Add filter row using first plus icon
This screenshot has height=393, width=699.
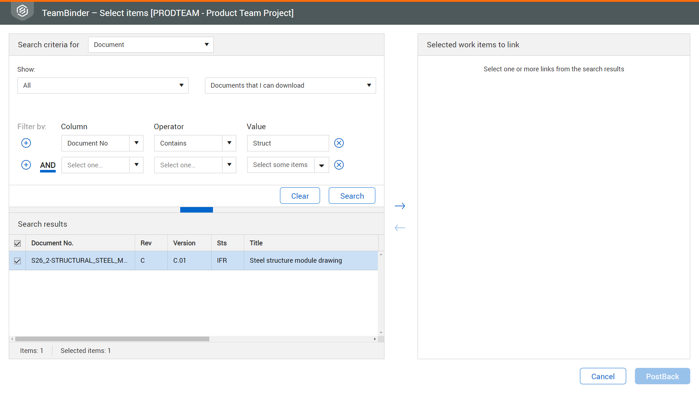point(26,143)
